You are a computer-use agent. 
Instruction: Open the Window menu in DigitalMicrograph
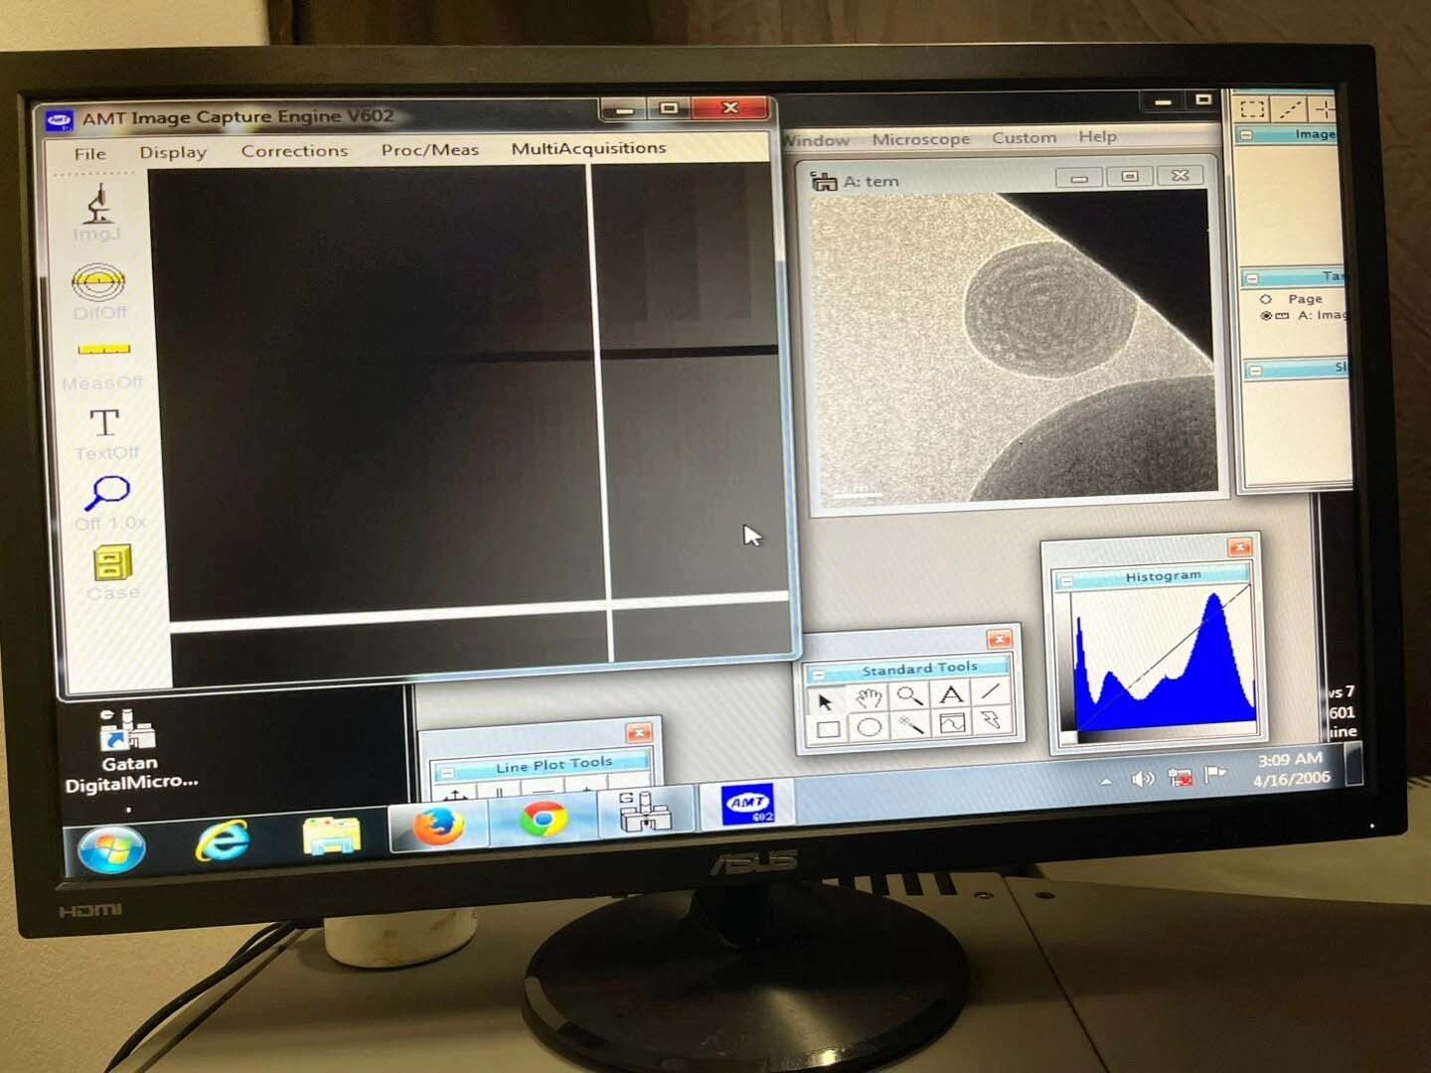(816, 141)
